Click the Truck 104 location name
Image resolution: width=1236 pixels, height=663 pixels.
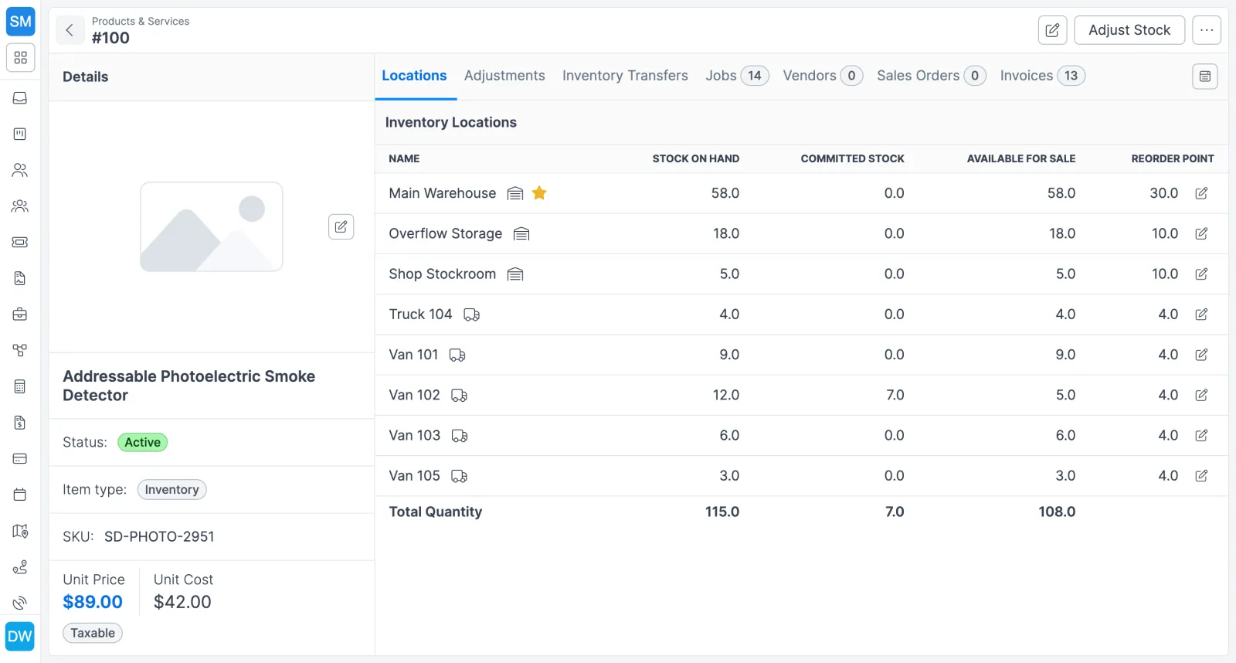click(420, 314)
